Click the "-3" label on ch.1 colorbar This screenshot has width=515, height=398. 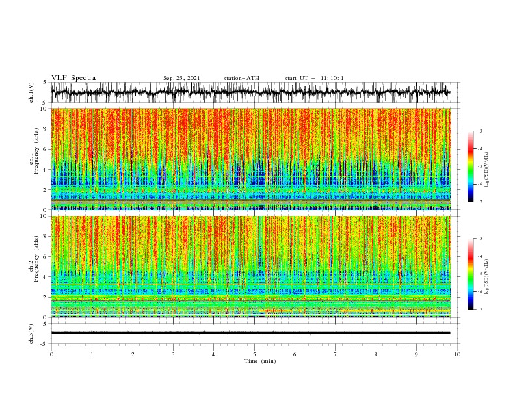480,131
